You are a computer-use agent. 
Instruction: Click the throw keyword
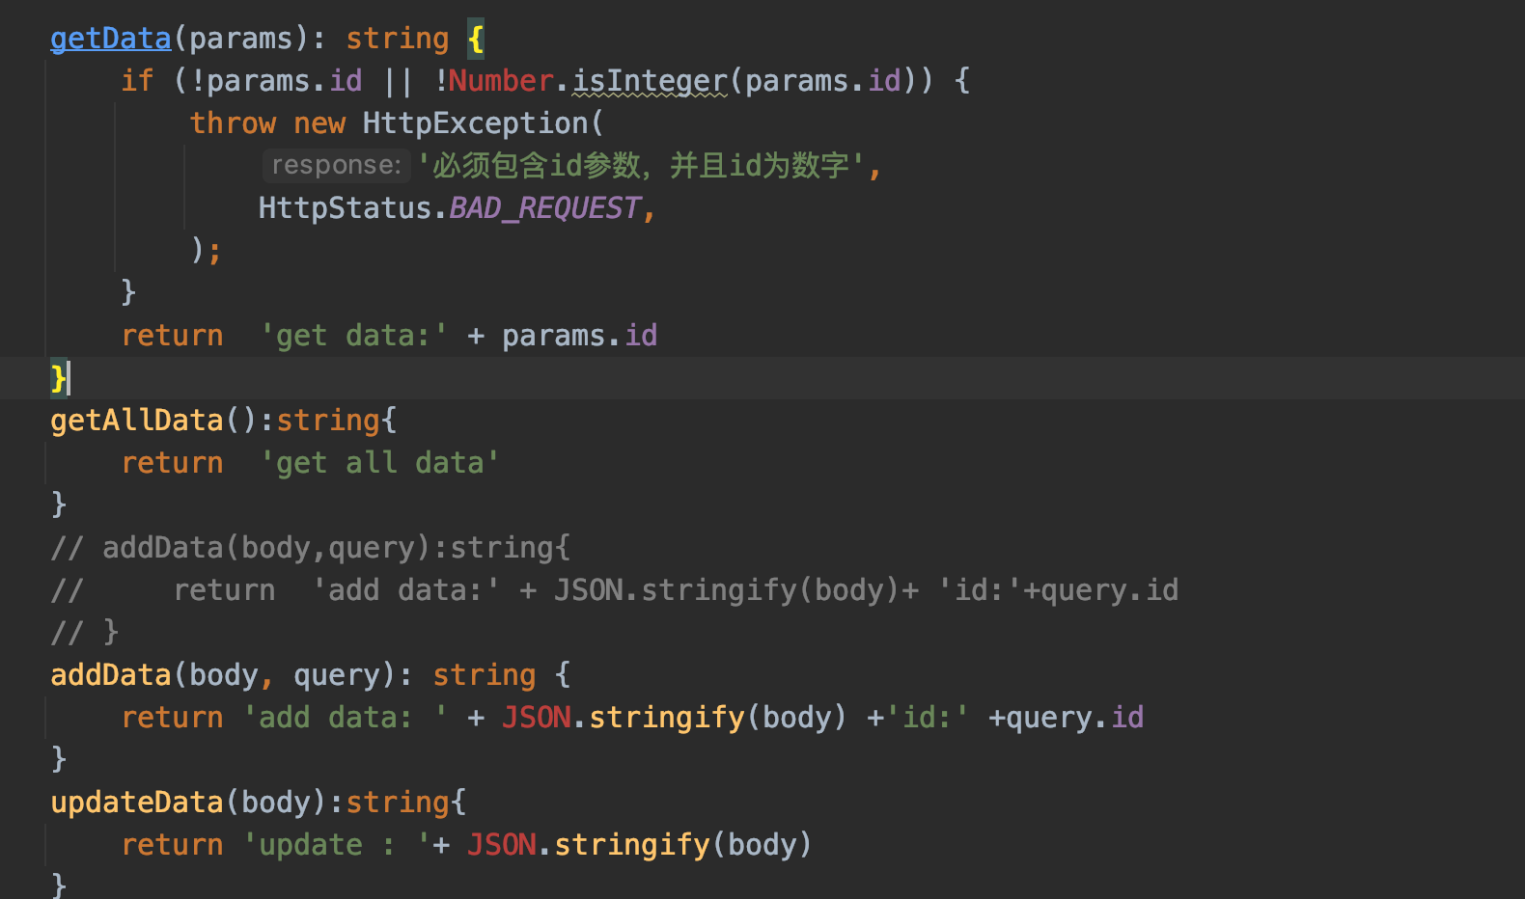(233, 123)
